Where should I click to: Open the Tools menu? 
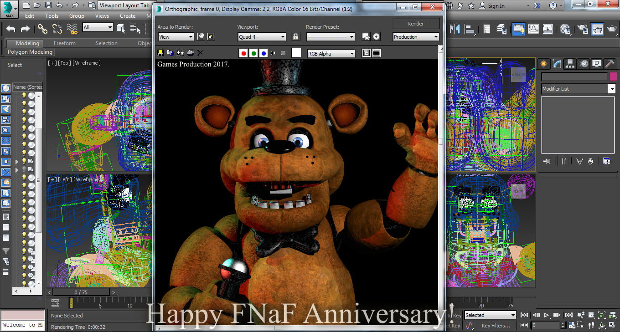pyautogui.click(x=52, y=15)
